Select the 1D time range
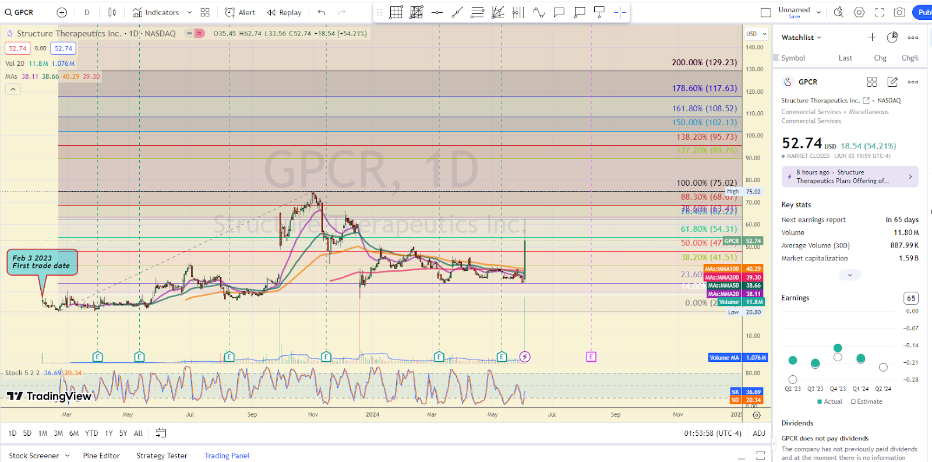This screenshot has height=462, width=932. click(x=12, y=433)
